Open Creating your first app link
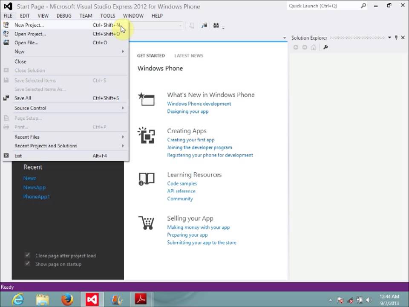 pos(191,140)
